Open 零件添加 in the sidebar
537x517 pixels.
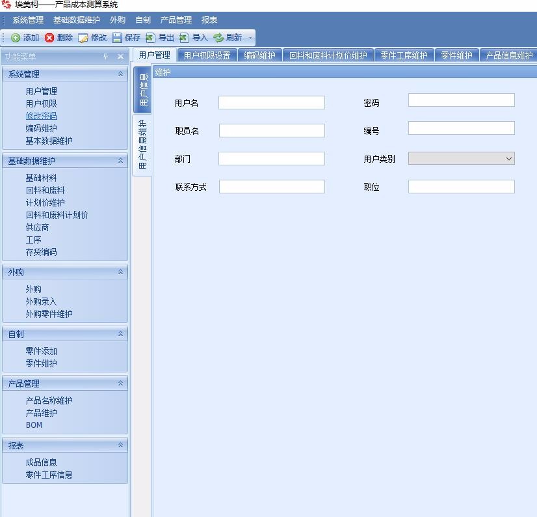click(41, 351)
